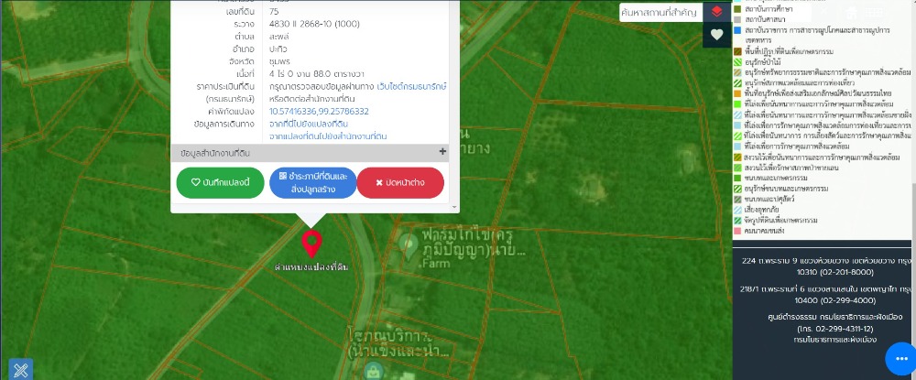Click the orange legend swatch for cultural conservation zone
The height and width of the screenshot is (380, 916).
tap(737, 94)
